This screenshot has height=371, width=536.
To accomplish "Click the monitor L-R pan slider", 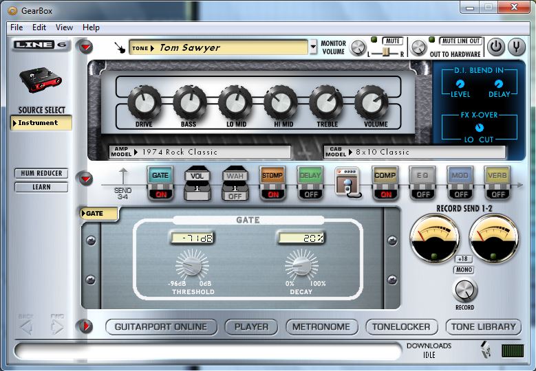I will click(x=386, y=53).
